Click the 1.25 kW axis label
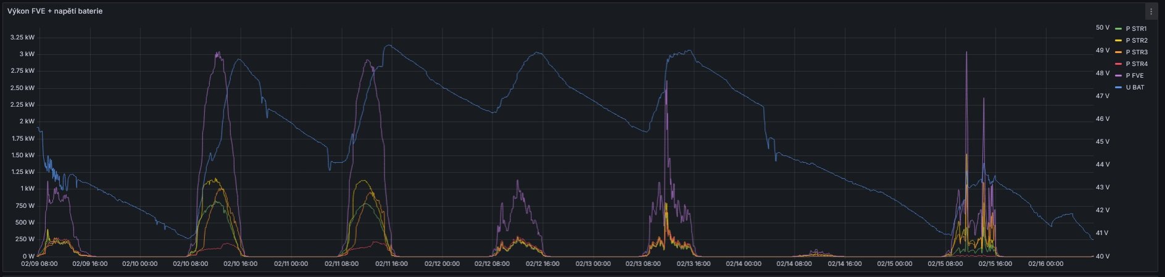Viewport: 1165px width, 277px height. point(23,172)
